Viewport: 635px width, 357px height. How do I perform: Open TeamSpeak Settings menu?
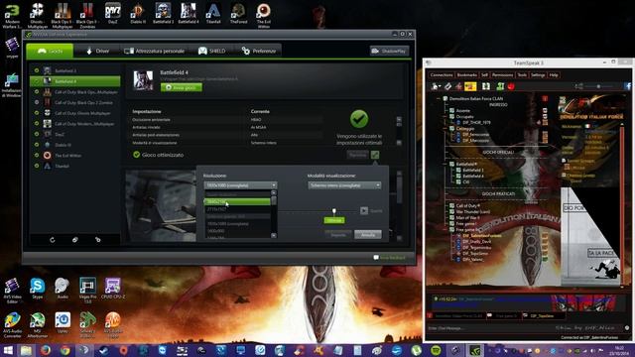[538, 75]
